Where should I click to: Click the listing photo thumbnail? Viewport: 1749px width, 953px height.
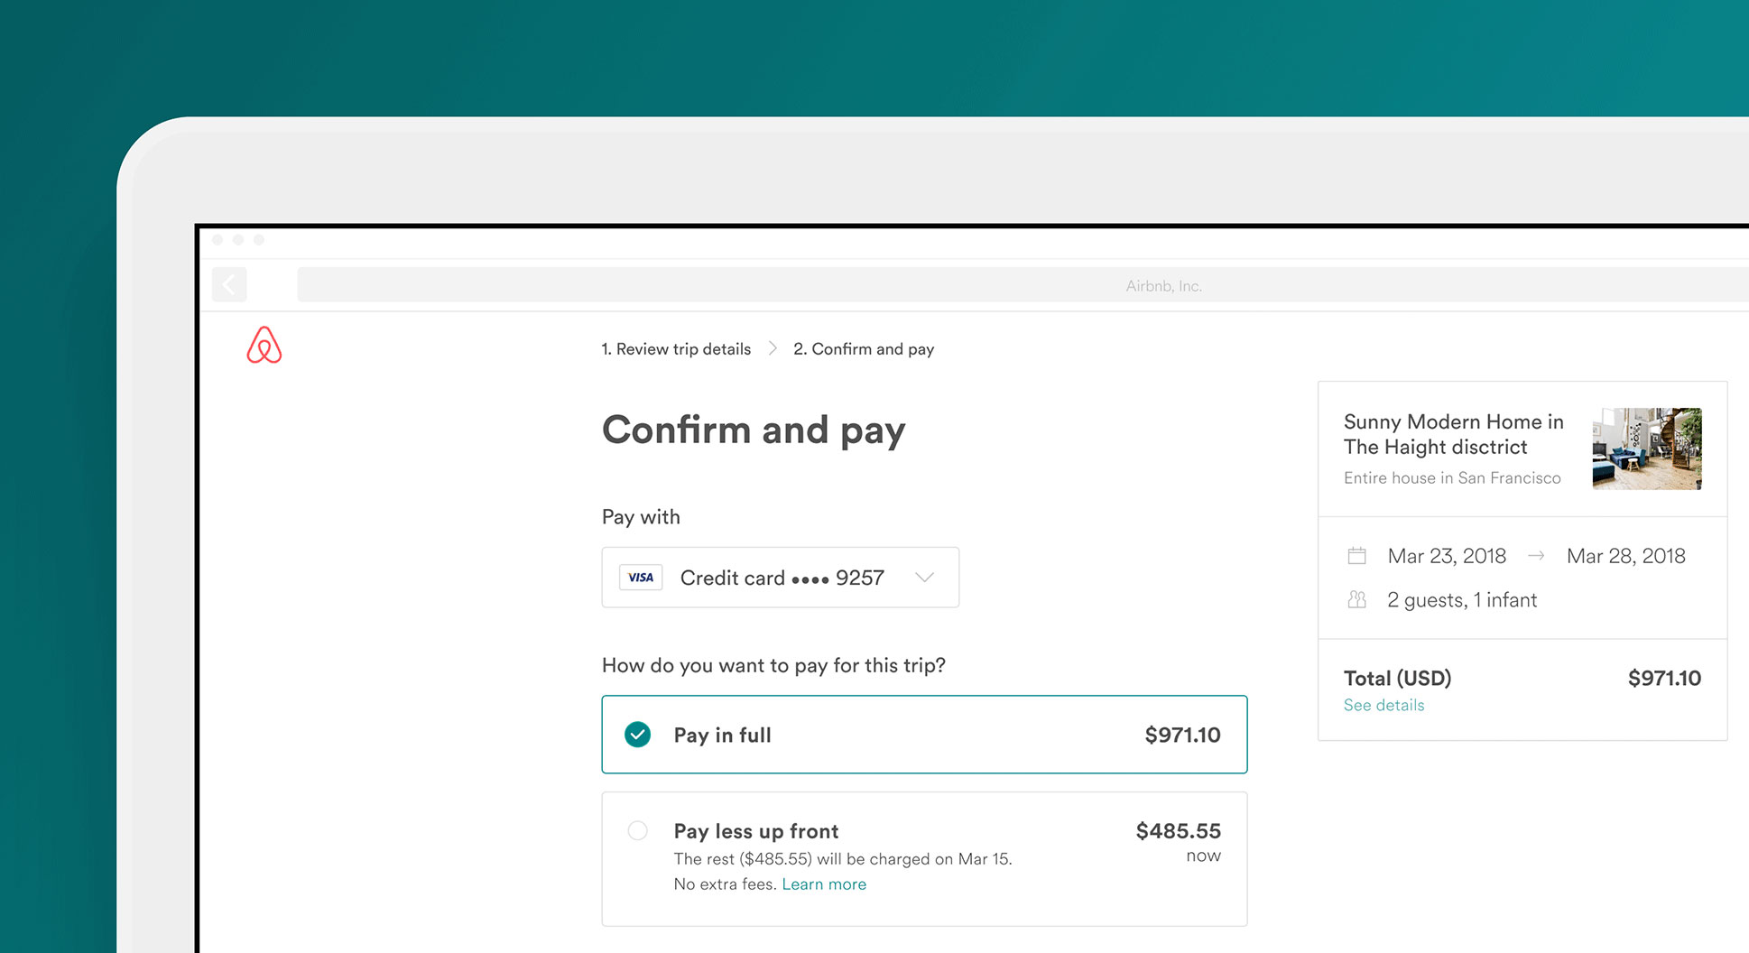coord(1646,449)
